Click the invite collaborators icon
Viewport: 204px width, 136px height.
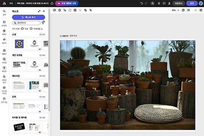[x=152, y=3]
